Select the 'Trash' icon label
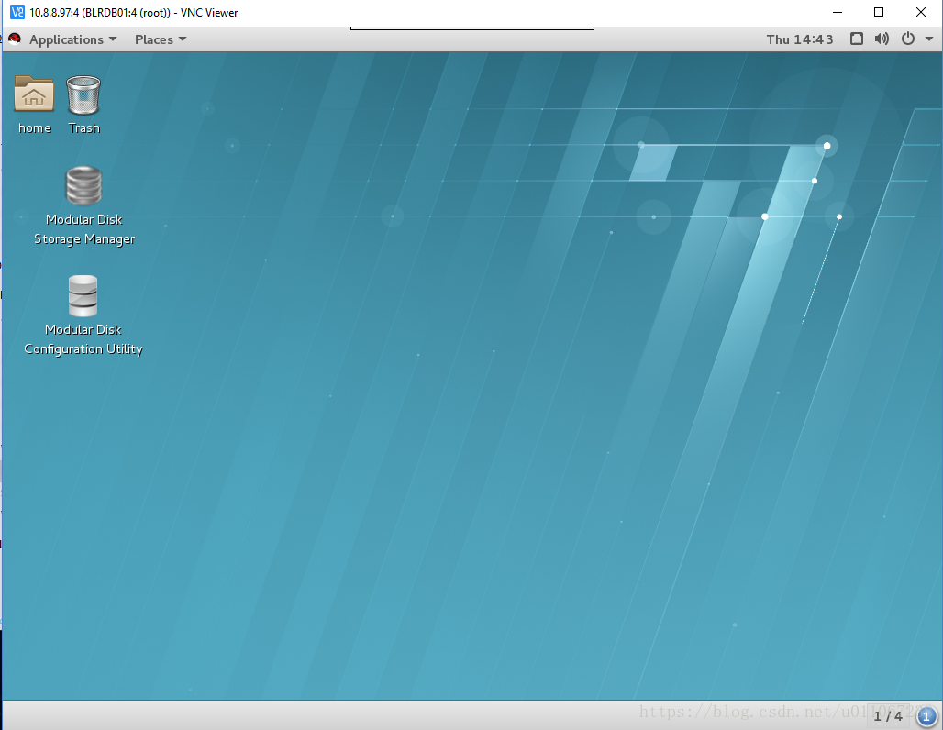The image size is (943, 730). pyautogui.click(x=83, y=128)
